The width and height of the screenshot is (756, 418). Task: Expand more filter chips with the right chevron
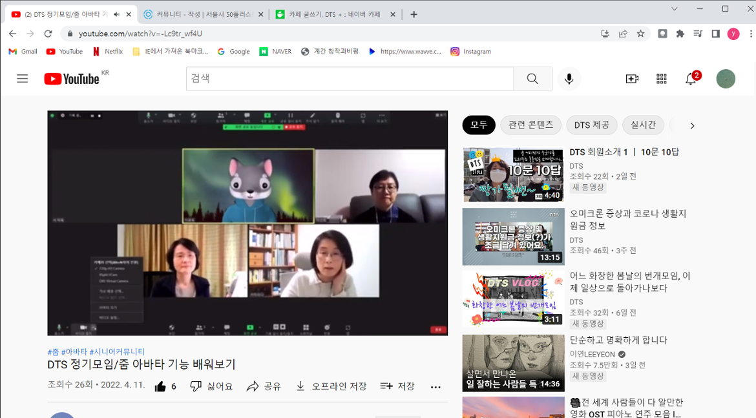click(x=691, y=125)
